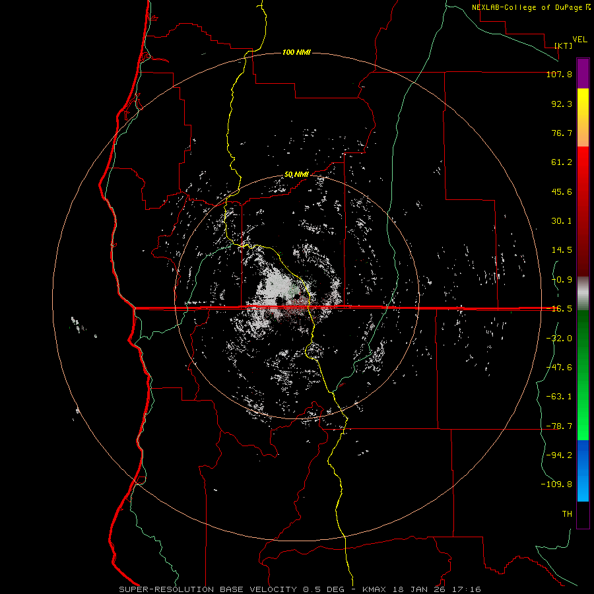The height and width of the screenshot is (594, 594).
Task: Click the -78.7 scale value
Action: coord(559,426)
